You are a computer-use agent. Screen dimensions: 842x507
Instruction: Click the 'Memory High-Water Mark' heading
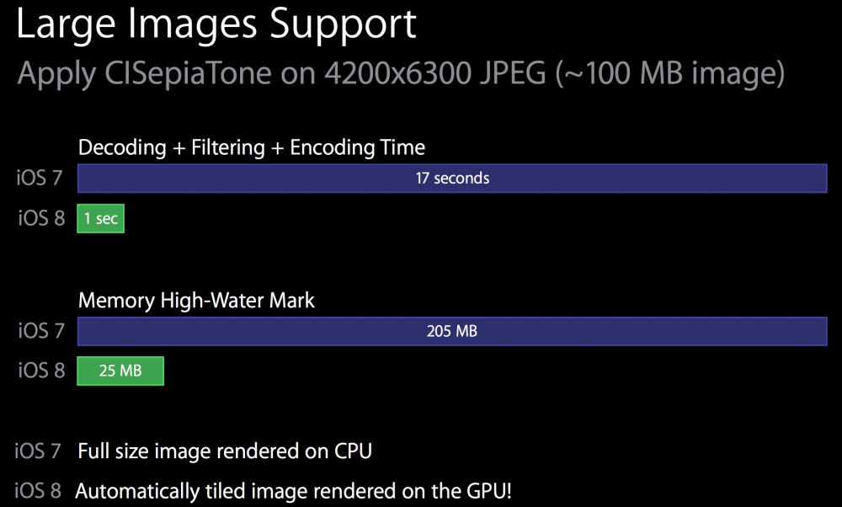(196, 301)
